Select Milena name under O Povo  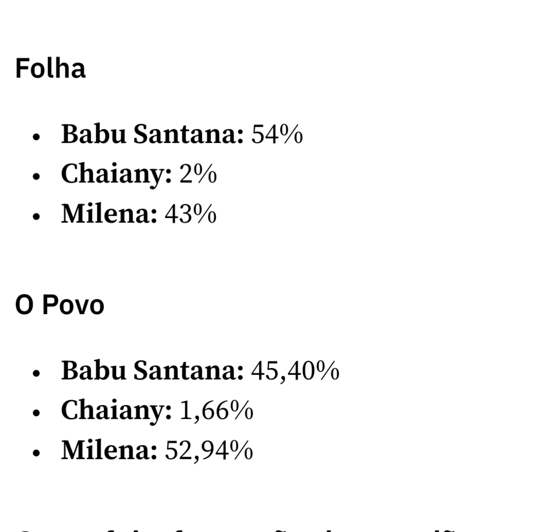[109, 450]
